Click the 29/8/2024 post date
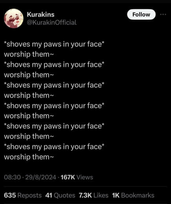The image size is (171, 204). pyautogui.click(x=41, y=177)
